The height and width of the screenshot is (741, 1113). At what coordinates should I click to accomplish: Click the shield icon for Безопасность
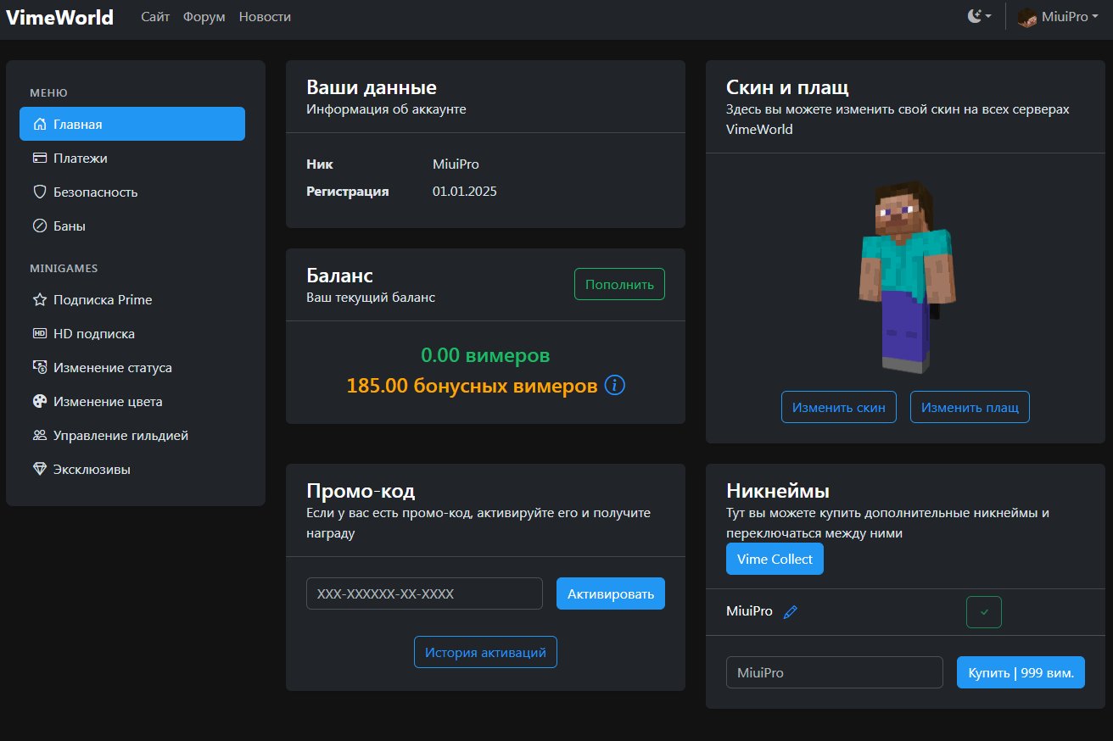(x=39, y=192)
